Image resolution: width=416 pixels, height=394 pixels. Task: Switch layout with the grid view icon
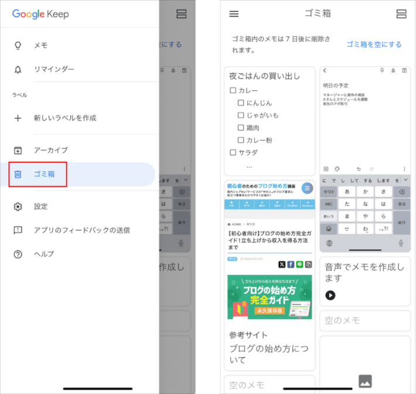(401, 14)
